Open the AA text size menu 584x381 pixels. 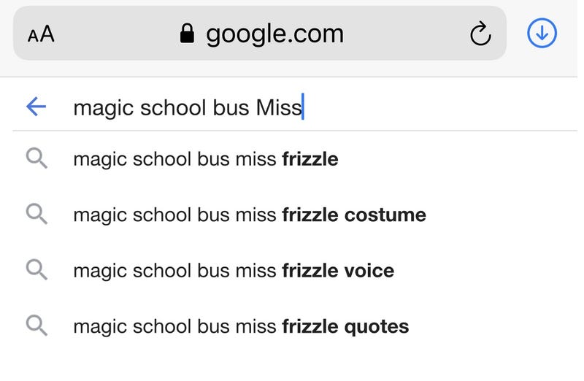41,34
